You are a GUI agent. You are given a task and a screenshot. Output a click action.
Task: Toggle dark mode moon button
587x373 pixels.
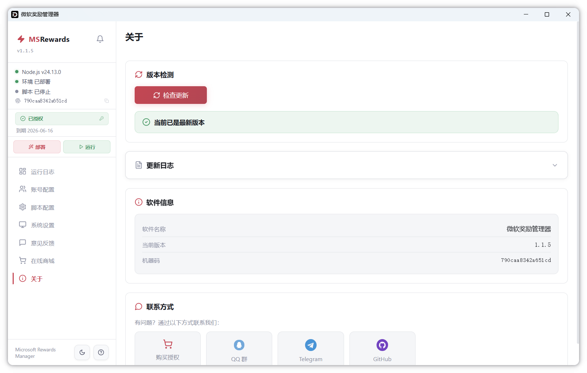pos(82,352)
